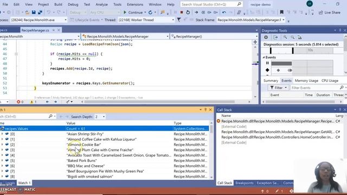Screen dimensions: 347x195
Task: Click the warning count indicator
Action: coord(34,102)
